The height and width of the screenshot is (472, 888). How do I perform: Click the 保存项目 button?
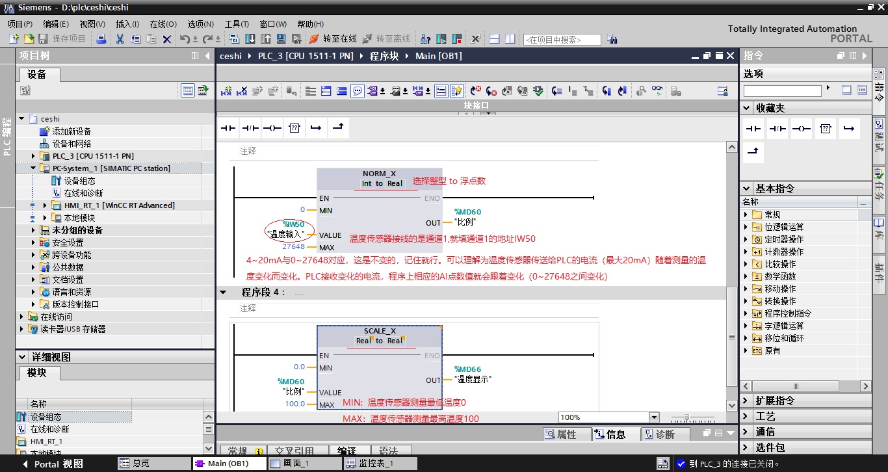click(62, 39)
